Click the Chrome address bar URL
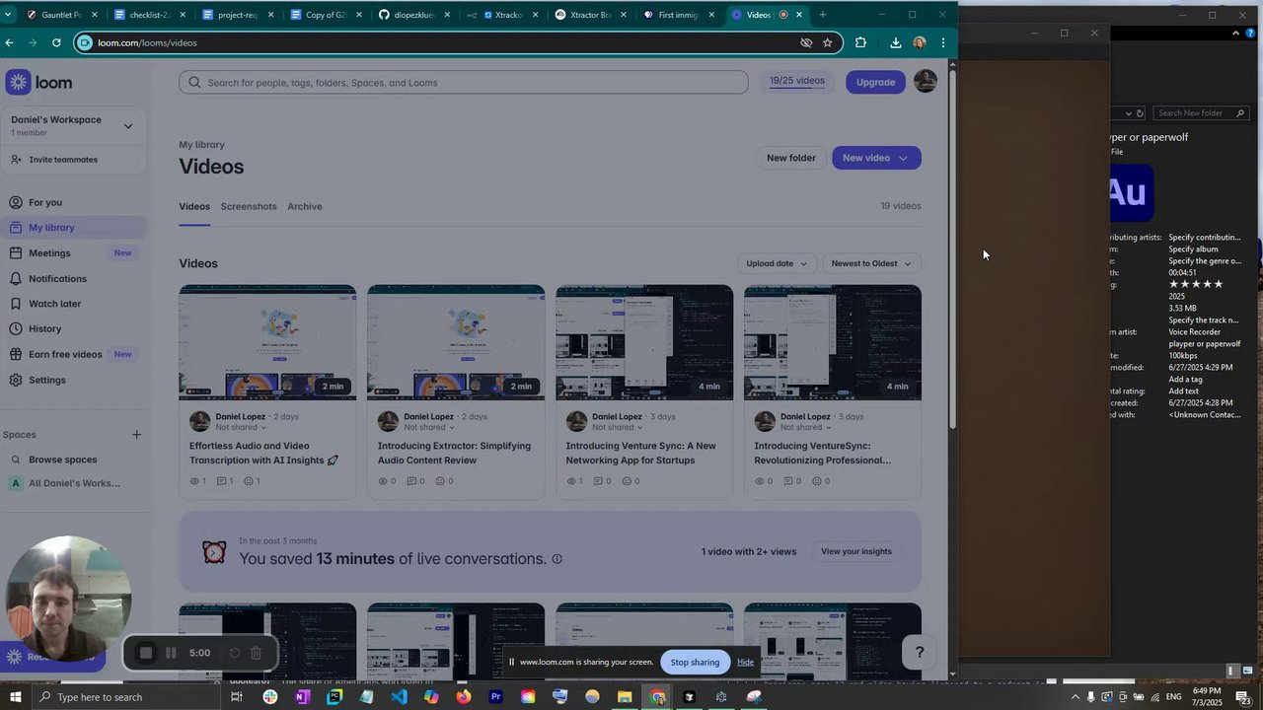Image resolution: width=1263 pixels, height=710 pixels. 148,42
